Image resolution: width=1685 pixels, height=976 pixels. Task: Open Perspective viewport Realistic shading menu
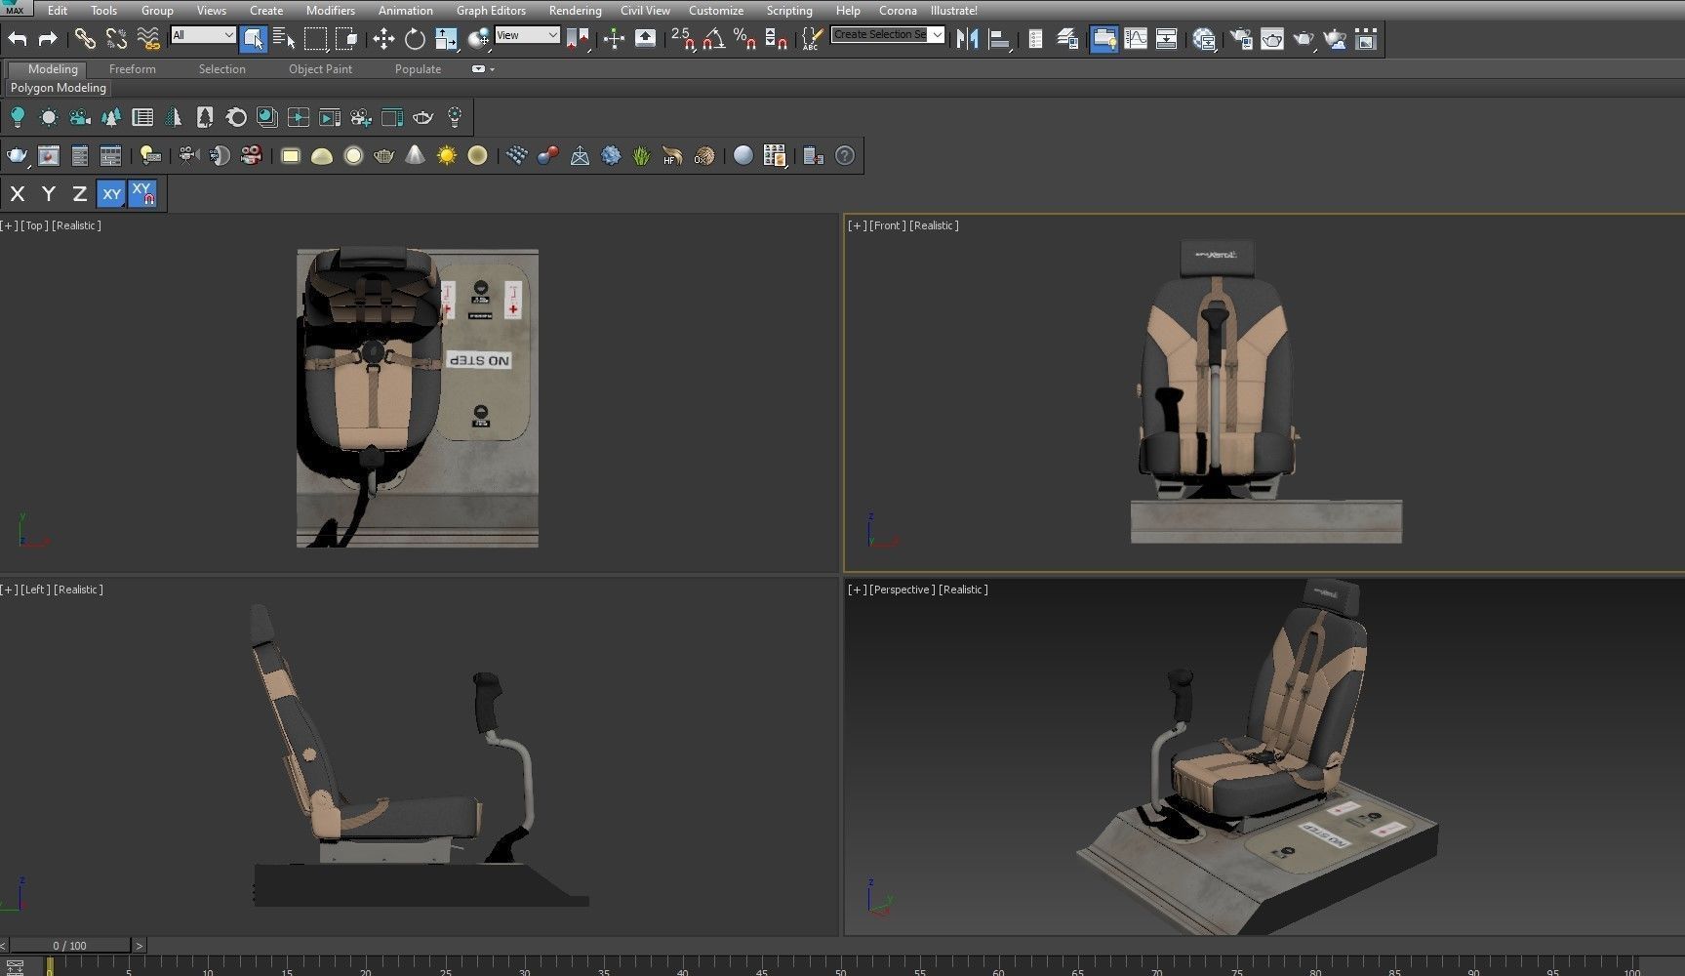963,590
